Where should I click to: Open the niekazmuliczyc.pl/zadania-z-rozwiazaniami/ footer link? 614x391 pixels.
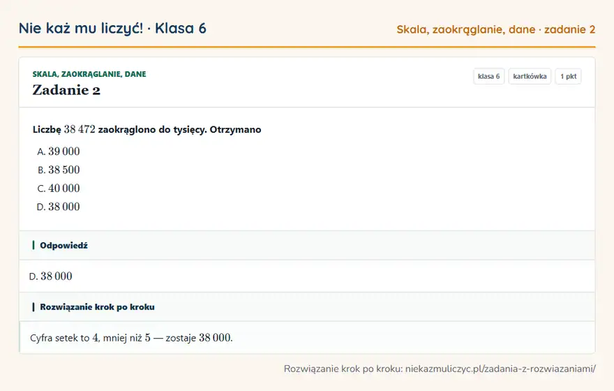click(500, 369)
